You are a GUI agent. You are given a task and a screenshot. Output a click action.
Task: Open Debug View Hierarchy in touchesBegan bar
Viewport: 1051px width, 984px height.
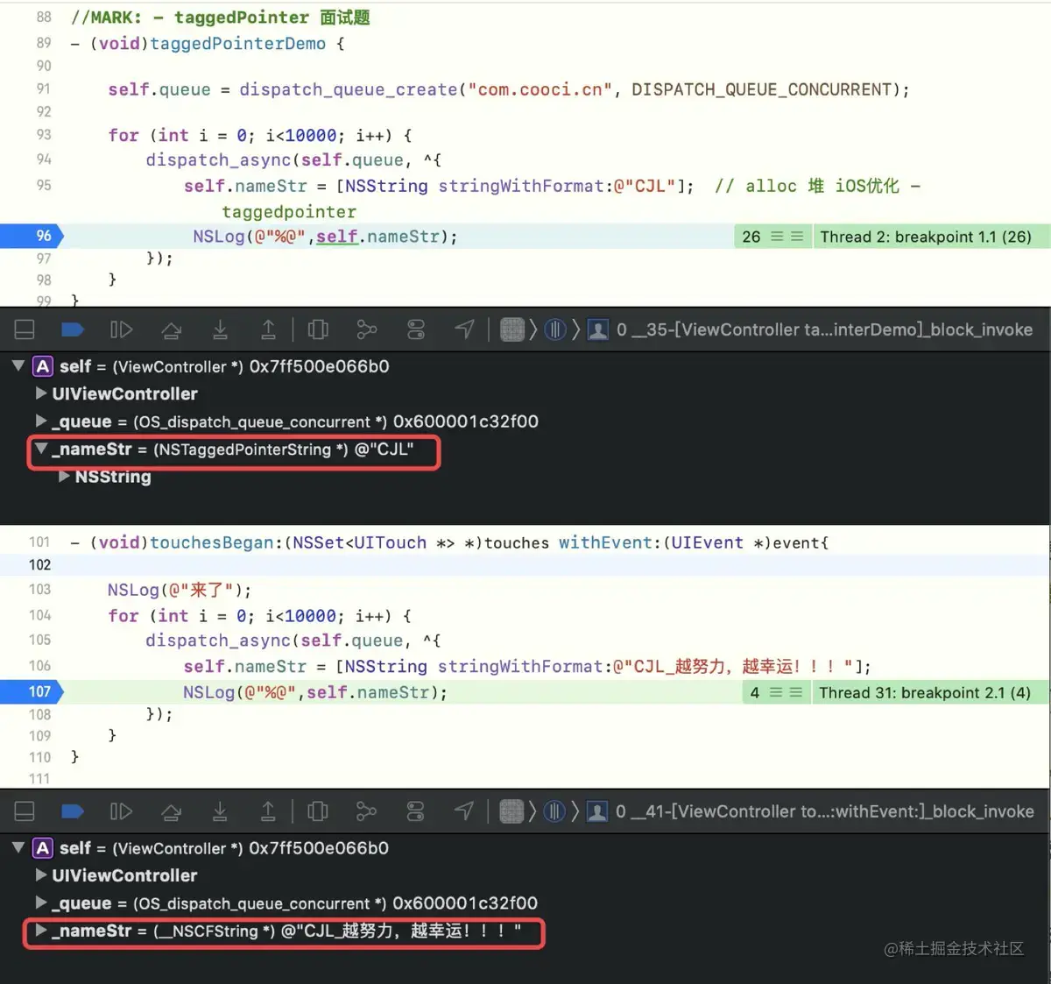click(318, 811)
